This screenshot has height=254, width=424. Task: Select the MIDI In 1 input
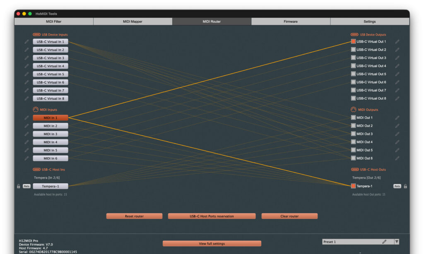(x=51, y=118)
